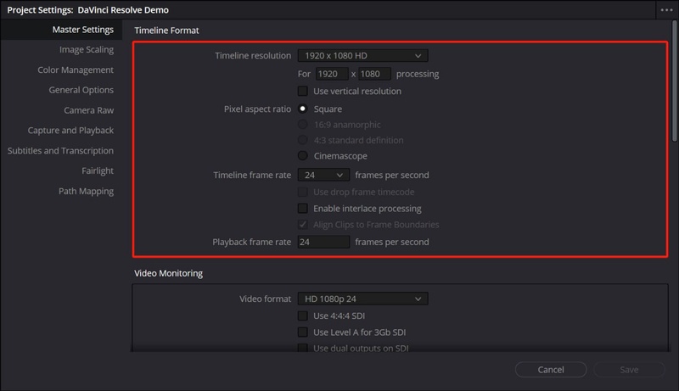Click the height field showing 1080
This screenshot has width=679, height=391.
(x=374, y=74)
